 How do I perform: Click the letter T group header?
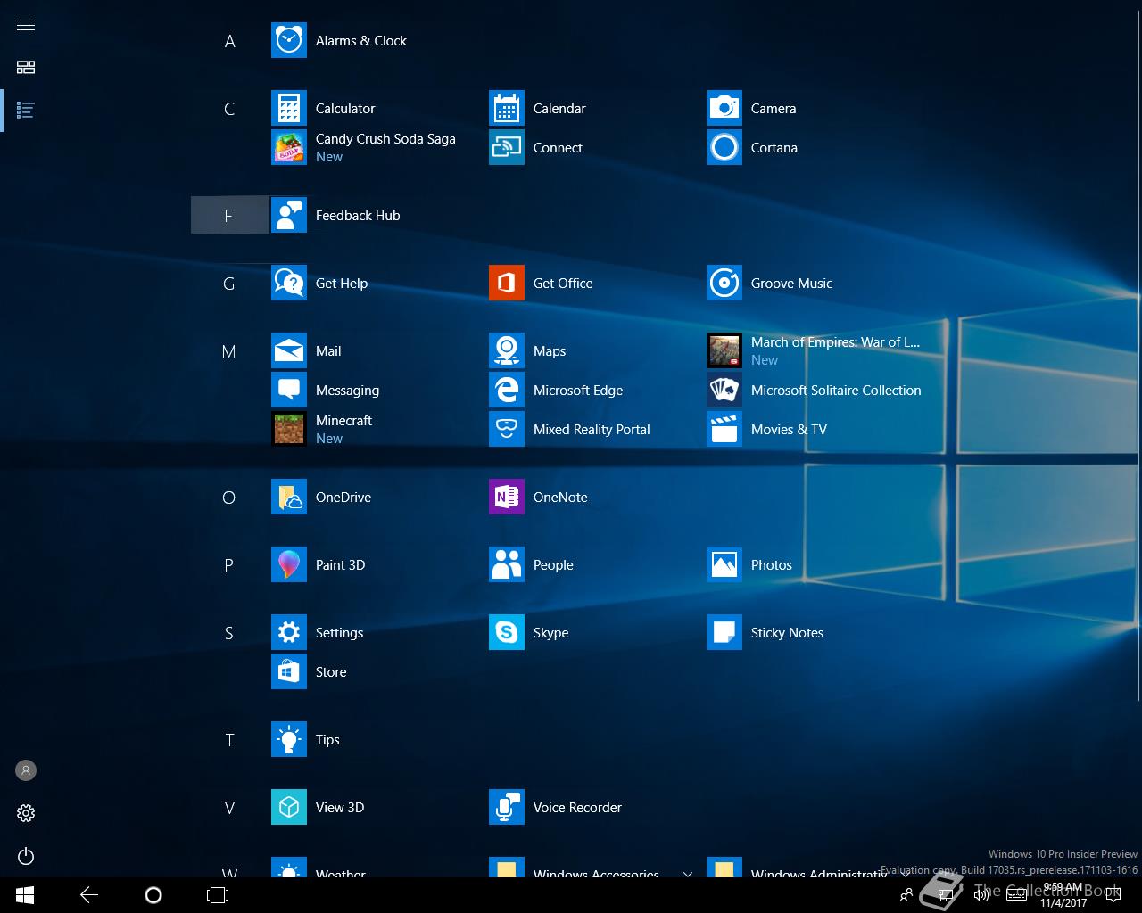point(229,740)
